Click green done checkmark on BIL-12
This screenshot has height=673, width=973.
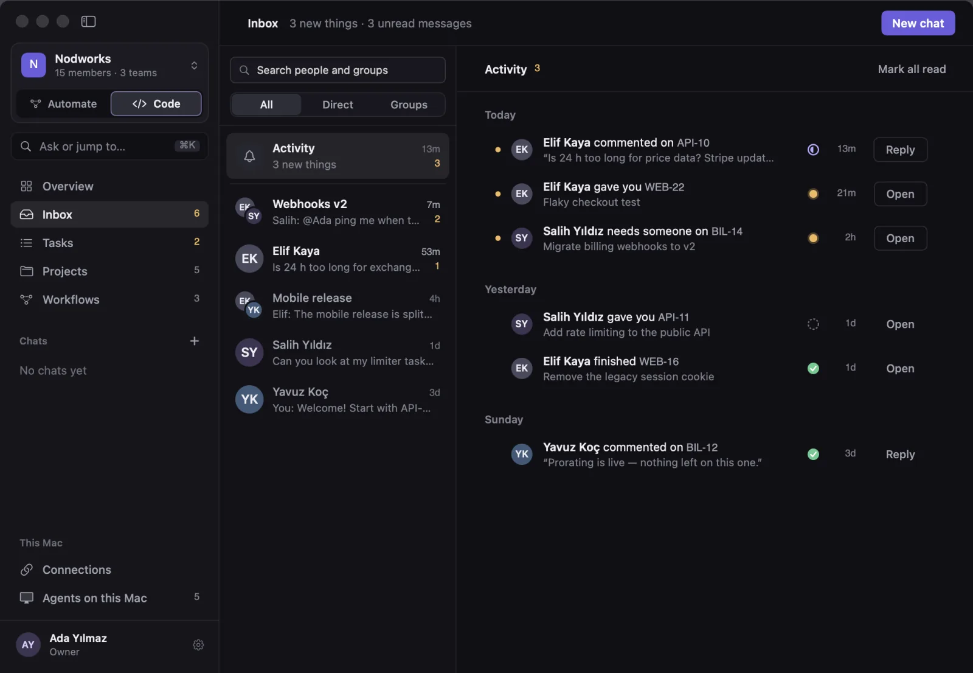[x=813, y=455]
